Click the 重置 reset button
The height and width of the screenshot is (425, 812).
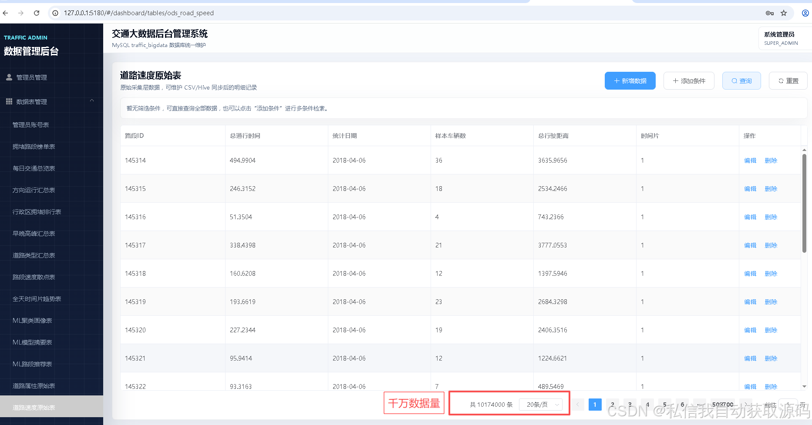pyautogui.click(x=788, y=81)
